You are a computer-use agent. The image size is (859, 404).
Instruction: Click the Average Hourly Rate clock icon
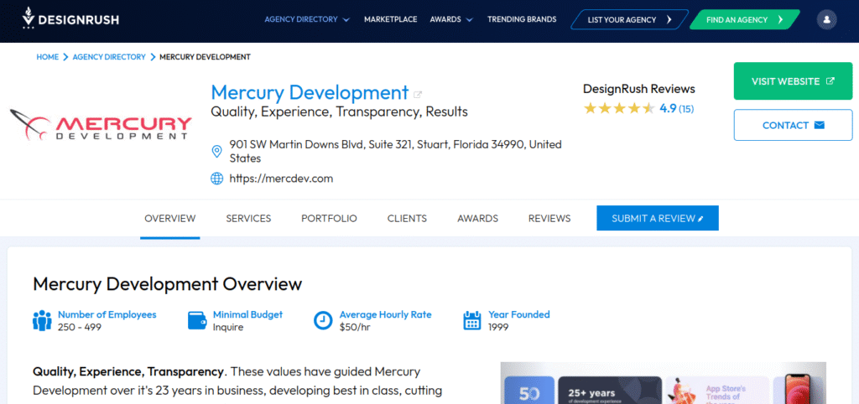click(323, 321)
